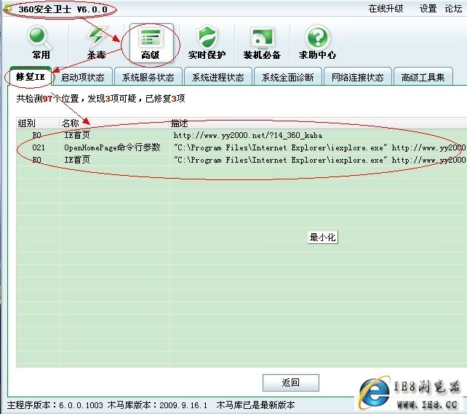This screenshot has height=414, width=467.
Task: Switch to the 修复IE tab
Action: tap(31, 77)
